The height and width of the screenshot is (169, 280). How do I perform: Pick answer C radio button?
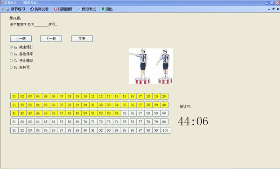(11, 60)
